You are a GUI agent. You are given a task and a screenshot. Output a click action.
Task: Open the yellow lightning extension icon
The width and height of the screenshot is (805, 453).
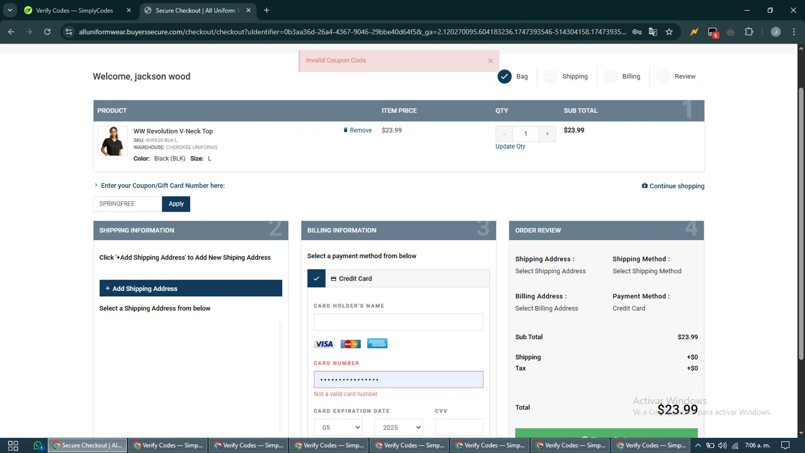pos(694,32)
